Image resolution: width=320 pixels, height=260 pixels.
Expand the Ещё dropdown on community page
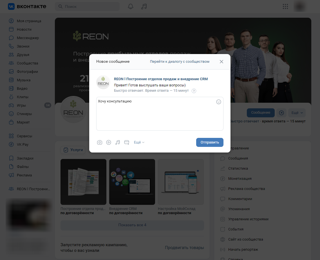click(x=297, y=113)
